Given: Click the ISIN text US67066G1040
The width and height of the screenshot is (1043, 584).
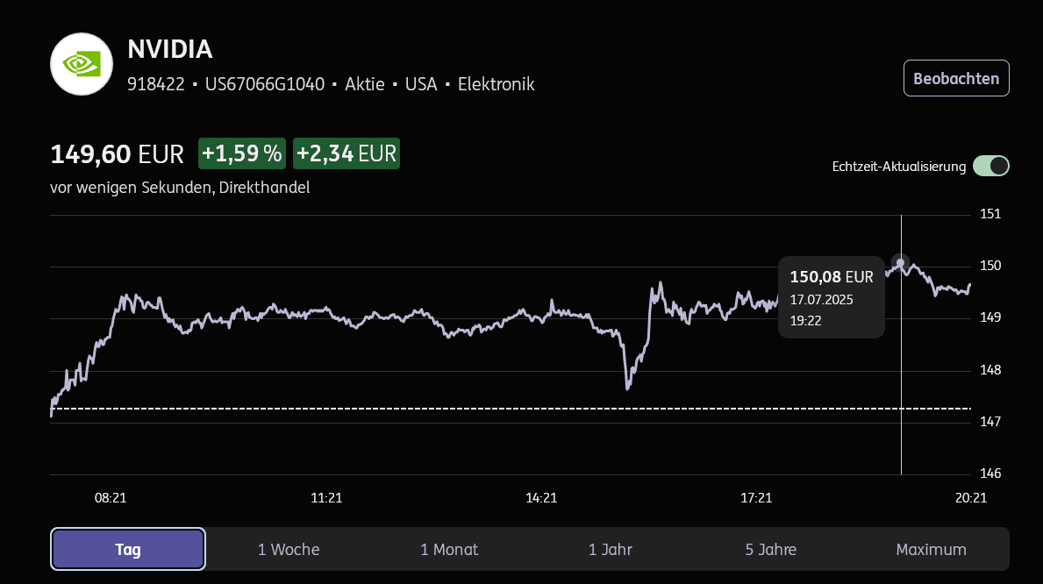Looking at the screenshot, I should (x=265, y=84).
